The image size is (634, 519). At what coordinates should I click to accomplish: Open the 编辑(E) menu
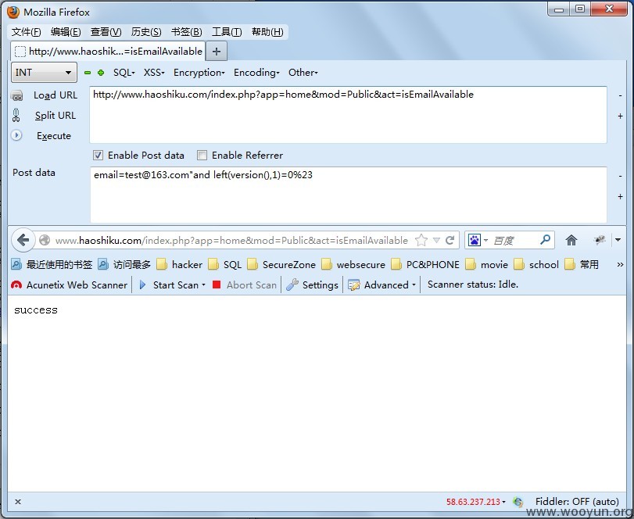[66, 32]
